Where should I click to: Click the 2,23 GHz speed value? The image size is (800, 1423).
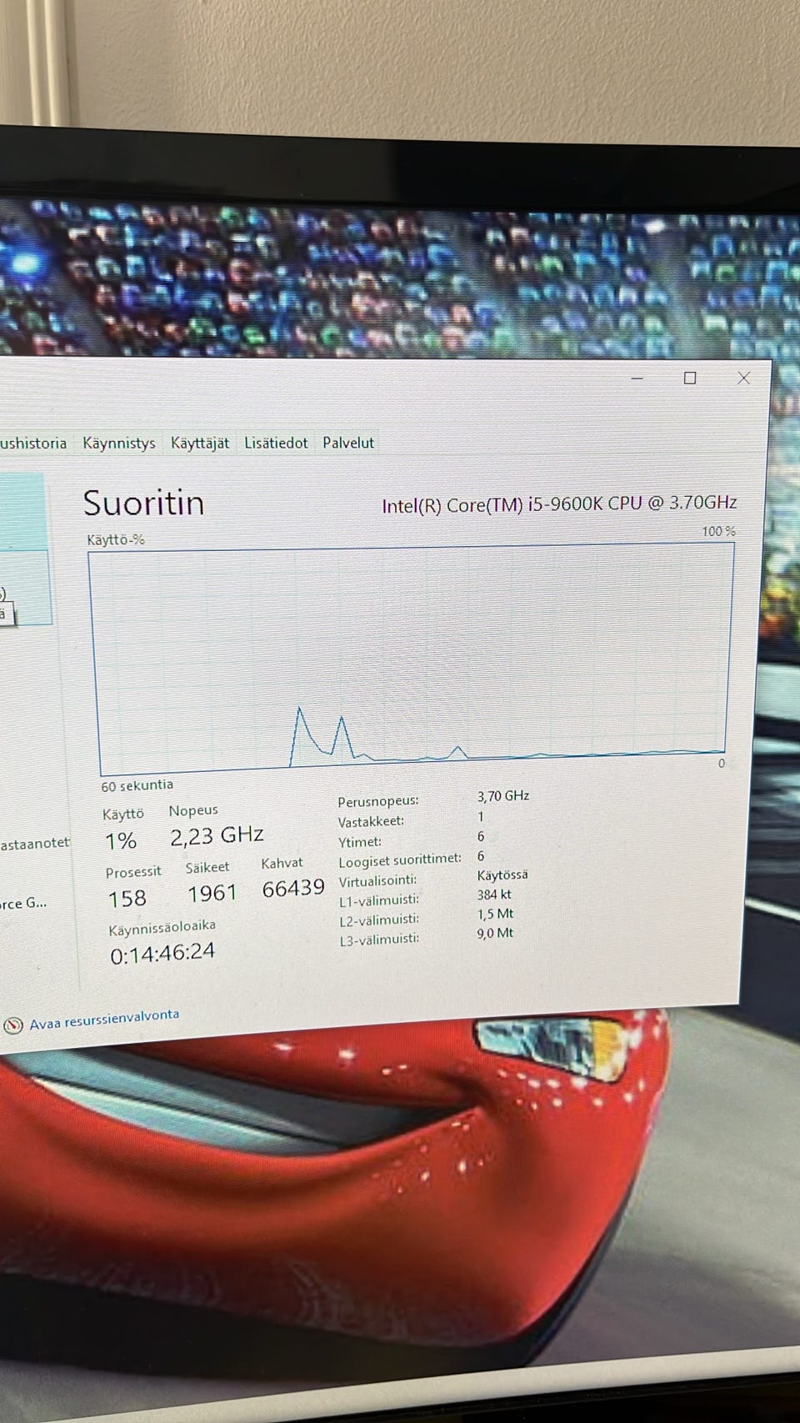point(217,835)
